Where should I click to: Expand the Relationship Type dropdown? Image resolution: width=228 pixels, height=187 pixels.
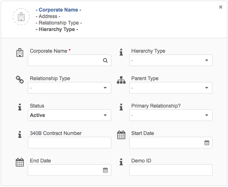[70, 88]
